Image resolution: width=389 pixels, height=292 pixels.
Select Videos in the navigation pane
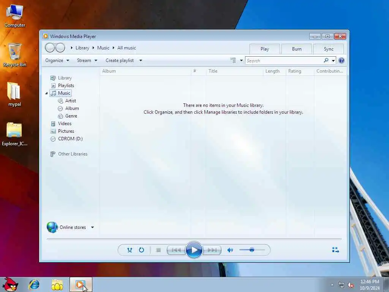point(61,124)
